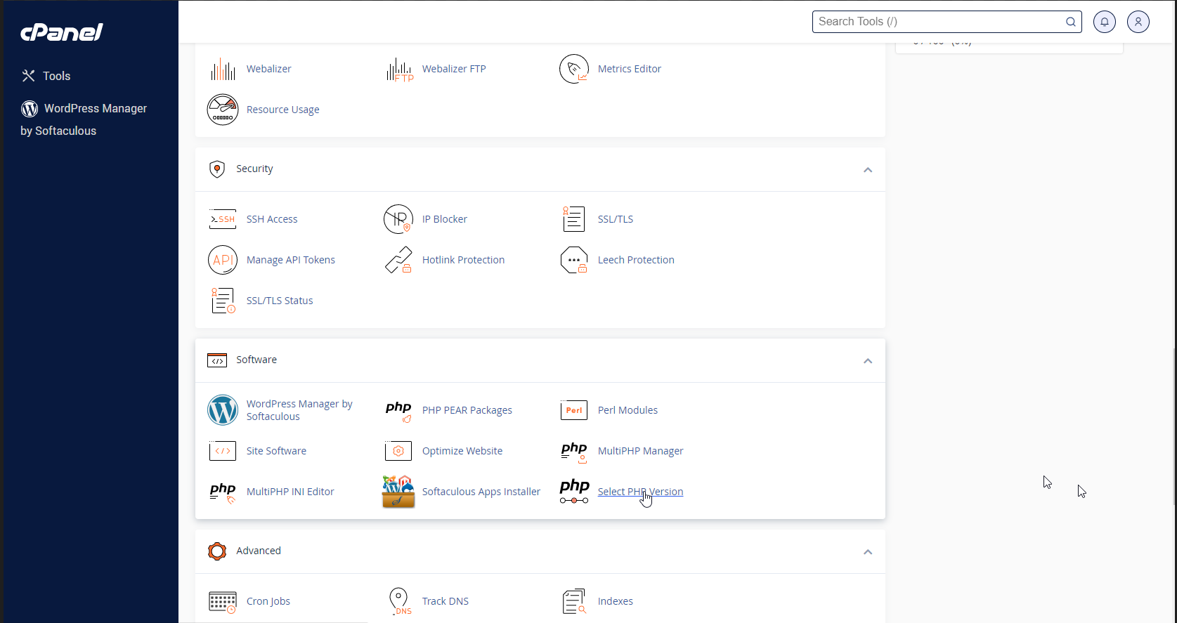Screen dimensions: 1177x623
Task: Click the Security section heading
Action: 254,169
